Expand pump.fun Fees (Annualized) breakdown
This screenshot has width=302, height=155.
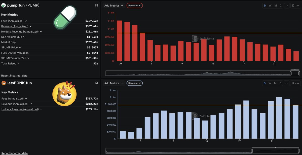26,21
